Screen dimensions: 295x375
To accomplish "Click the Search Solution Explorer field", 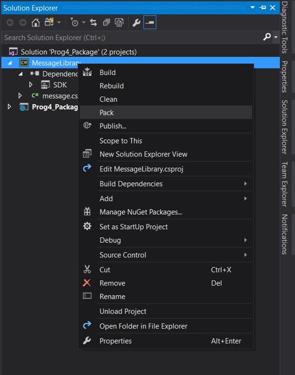I will [x=127, y=37].
